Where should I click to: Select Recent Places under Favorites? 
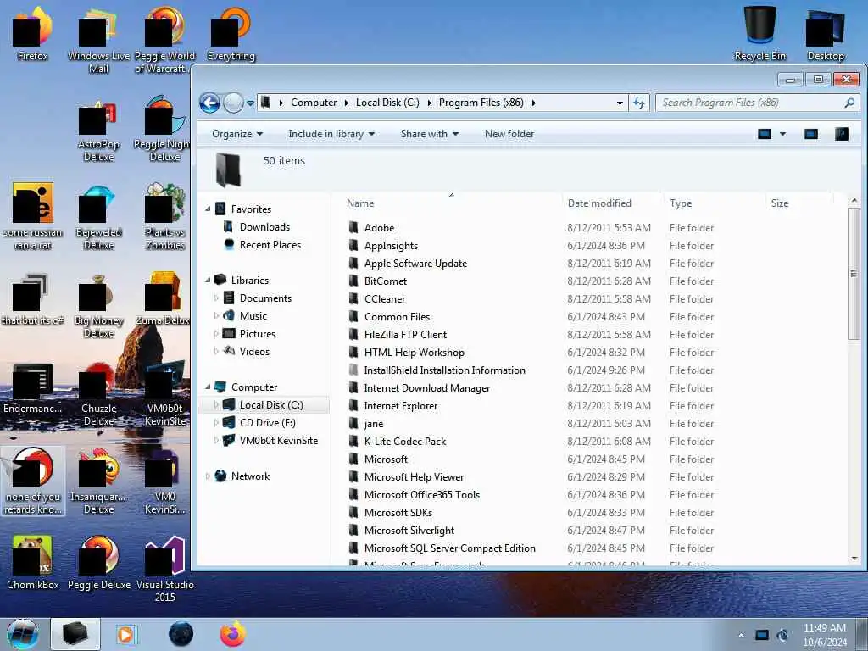coord(270,245)
